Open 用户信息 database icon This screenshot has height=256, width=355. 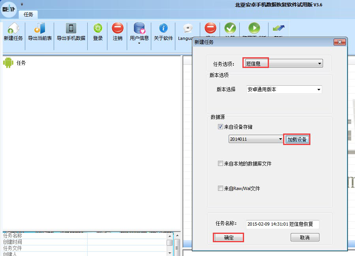[139, 28]
